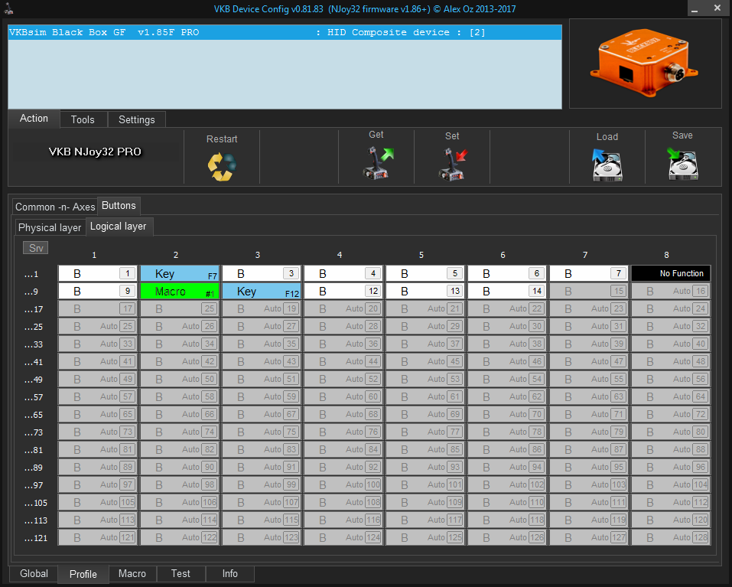Viewport: 732px width, 587px height.
Task: Open the Tools tab
Action: click(83, 119)
